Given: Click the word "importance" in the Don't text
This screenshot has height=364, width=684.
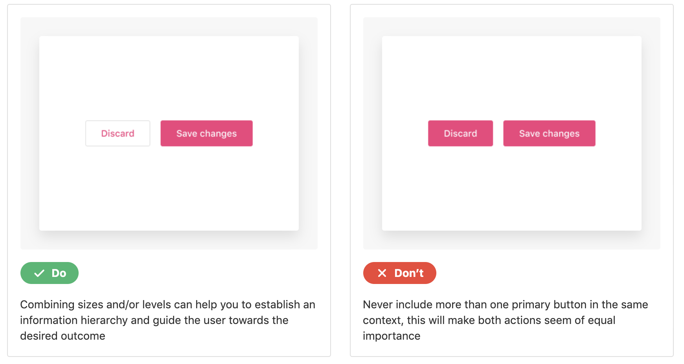Looking at the screenshot, I should 392,336.
